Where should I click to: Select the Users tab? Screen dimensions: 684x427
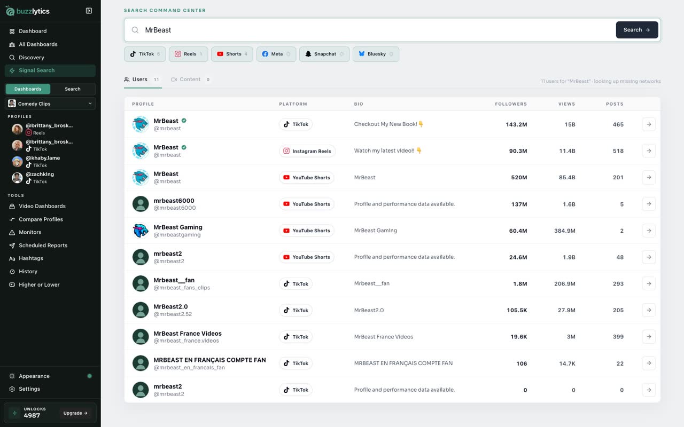[142, 80]
